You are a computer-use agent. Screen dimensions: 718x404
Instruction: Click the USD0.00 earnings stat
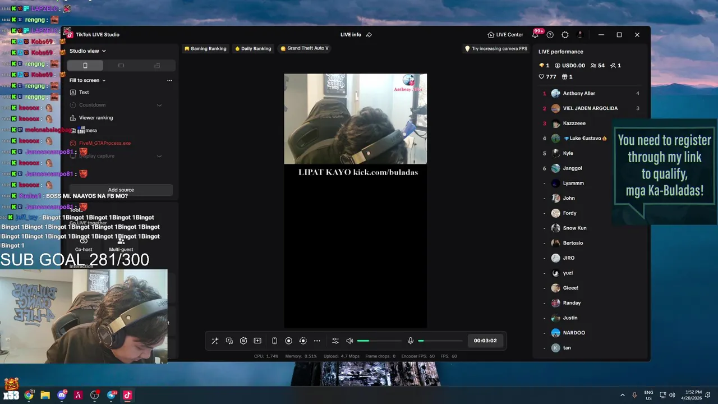point(570,66)
